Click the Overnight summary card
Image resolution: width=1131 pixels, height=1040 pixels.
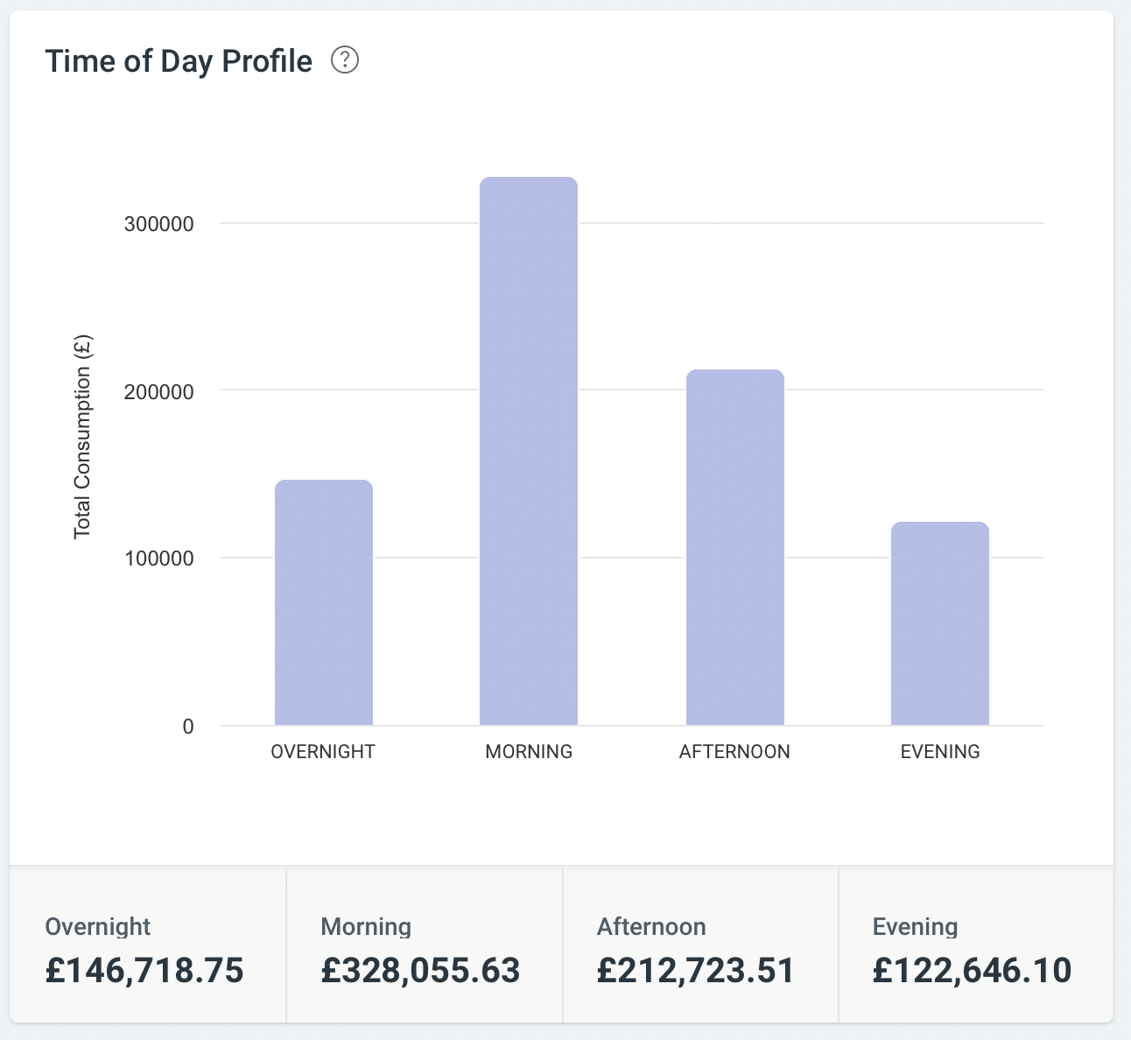coord(148,945)
